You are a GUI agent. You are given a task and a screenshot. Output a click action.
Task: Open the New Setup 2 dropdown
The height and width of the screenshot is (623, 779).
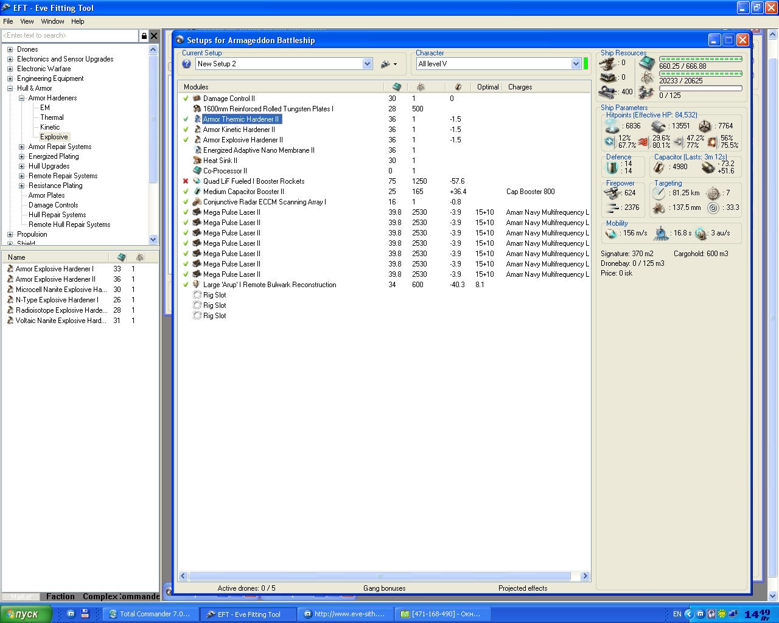[x=367, y=64]
